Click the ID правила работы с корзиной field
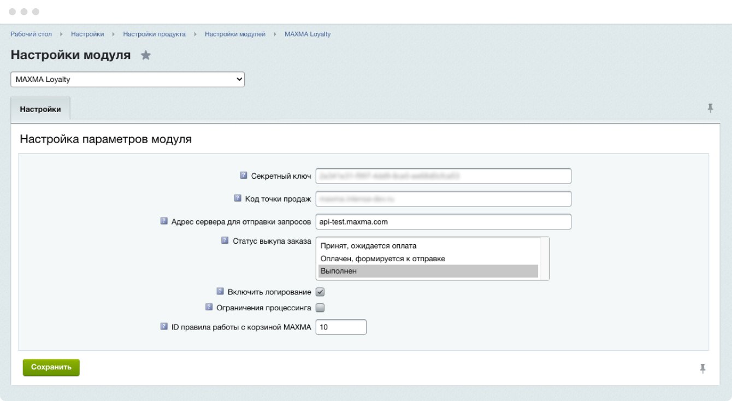 [x=341, y=327]
